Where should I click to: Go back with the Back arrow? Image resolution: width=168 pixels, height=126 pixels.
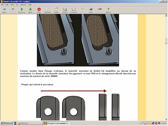point(4,10)
